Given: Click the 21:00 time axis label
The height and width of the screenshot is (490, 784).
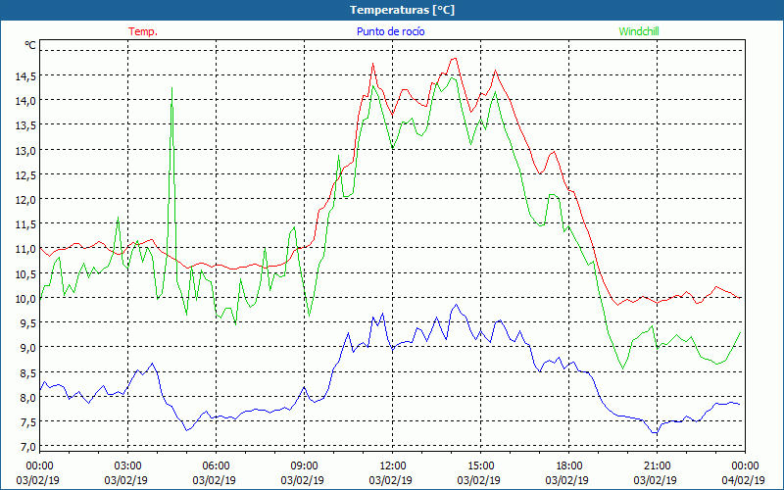Looking at the screenshot, I should (x=657, y=466).
